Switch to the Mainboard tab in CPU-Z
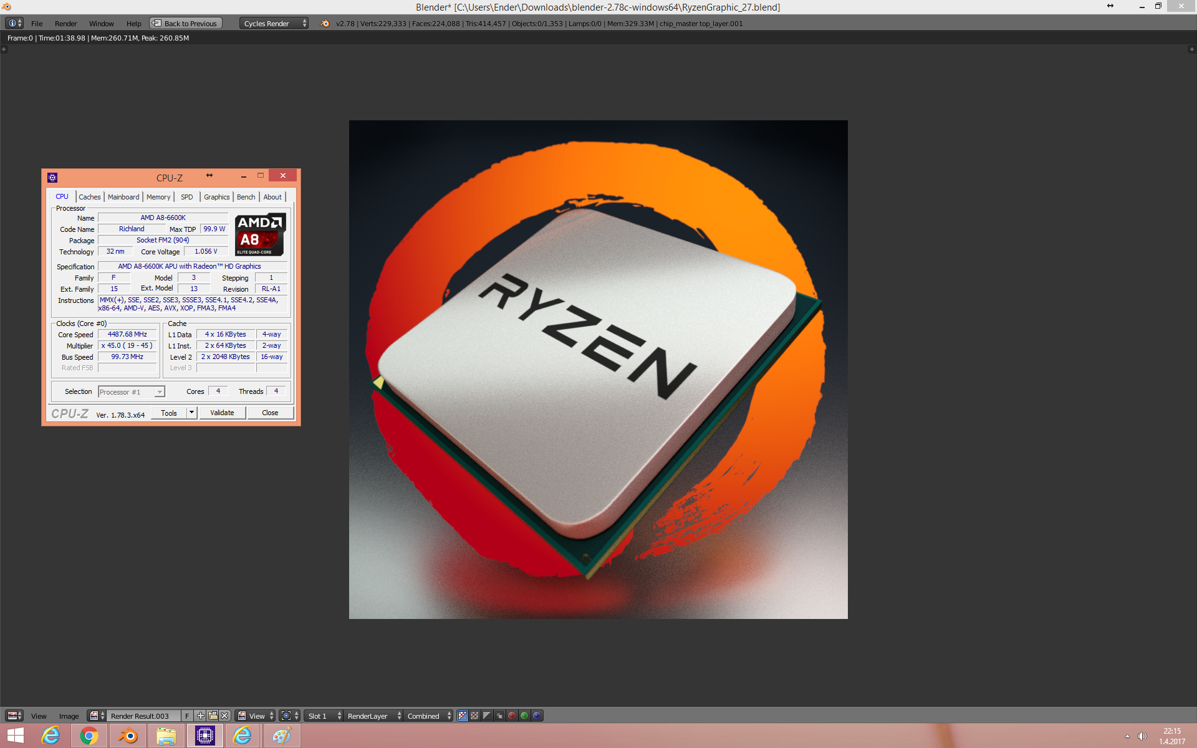Image resolution: width=1197 pixels, height=748 pixels. pos(123,197)
